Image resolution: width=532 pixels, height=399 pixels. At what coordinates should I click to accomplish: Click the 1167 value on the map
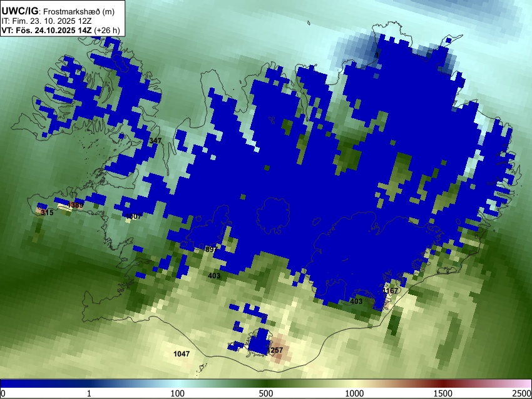tap(390, 291)
